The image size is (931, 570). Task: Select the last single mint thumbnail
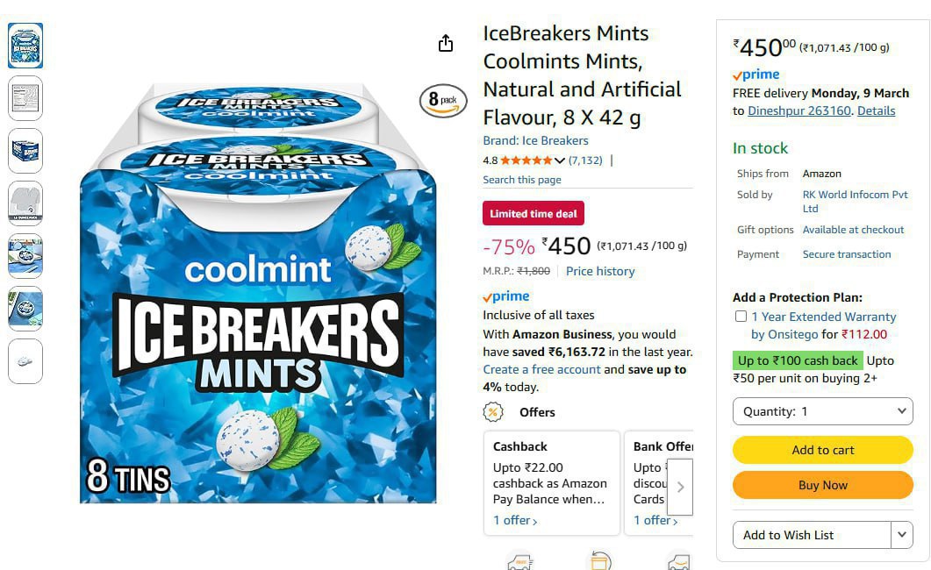(x=25, y=361)
